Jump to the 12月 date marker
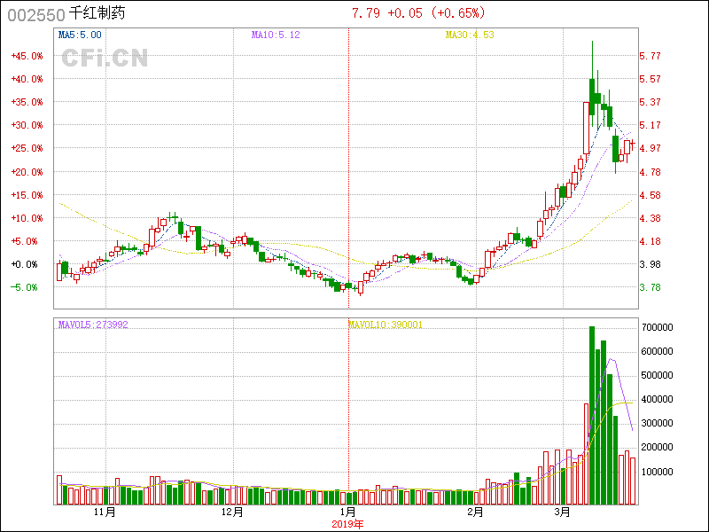Image resolution: width=709 pixels, height=532 pixels. pos(231,512)
